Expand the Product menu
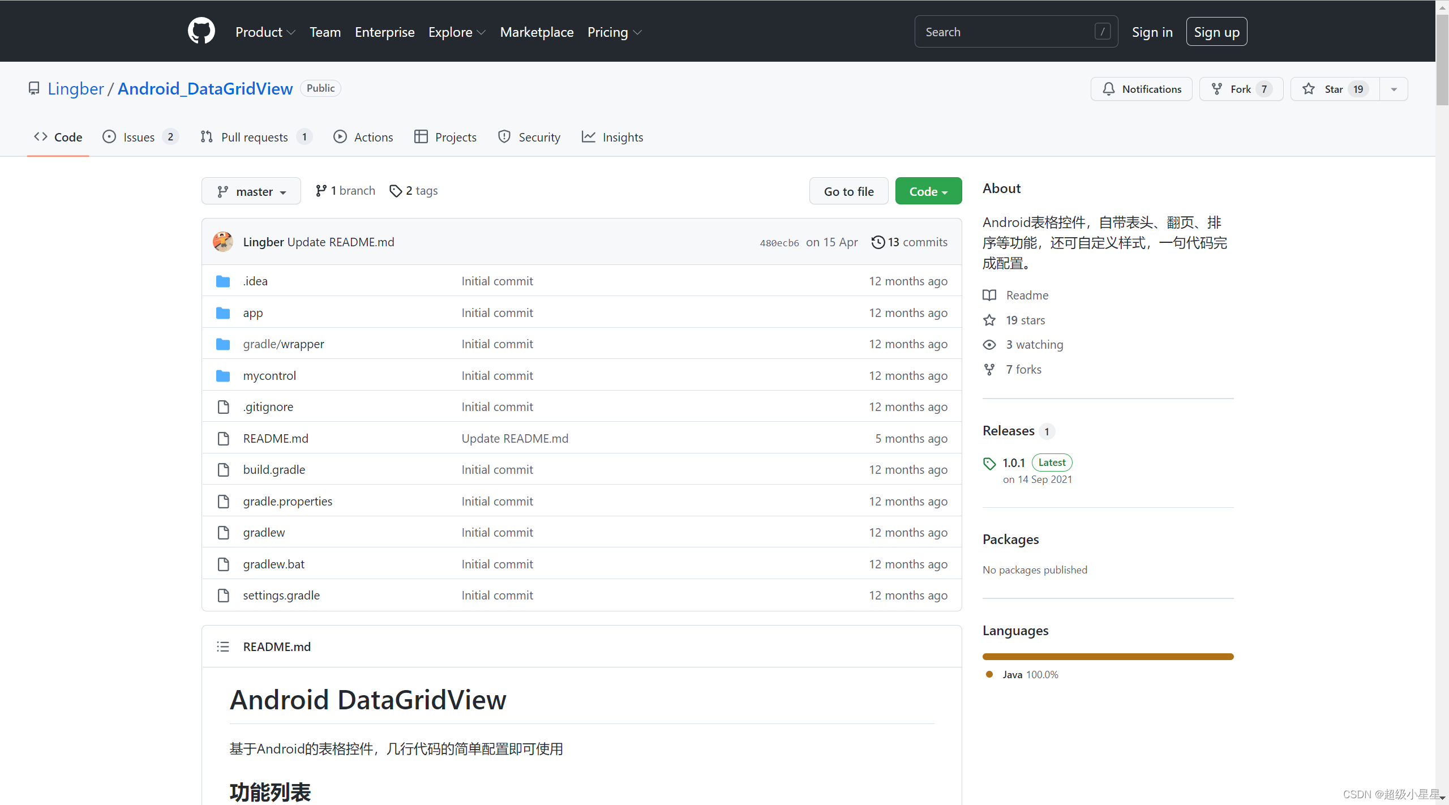 coord(265,32)
